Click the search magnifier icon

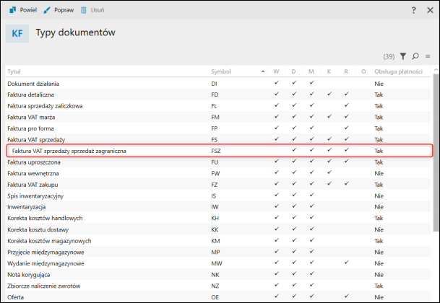pos(415,56)
